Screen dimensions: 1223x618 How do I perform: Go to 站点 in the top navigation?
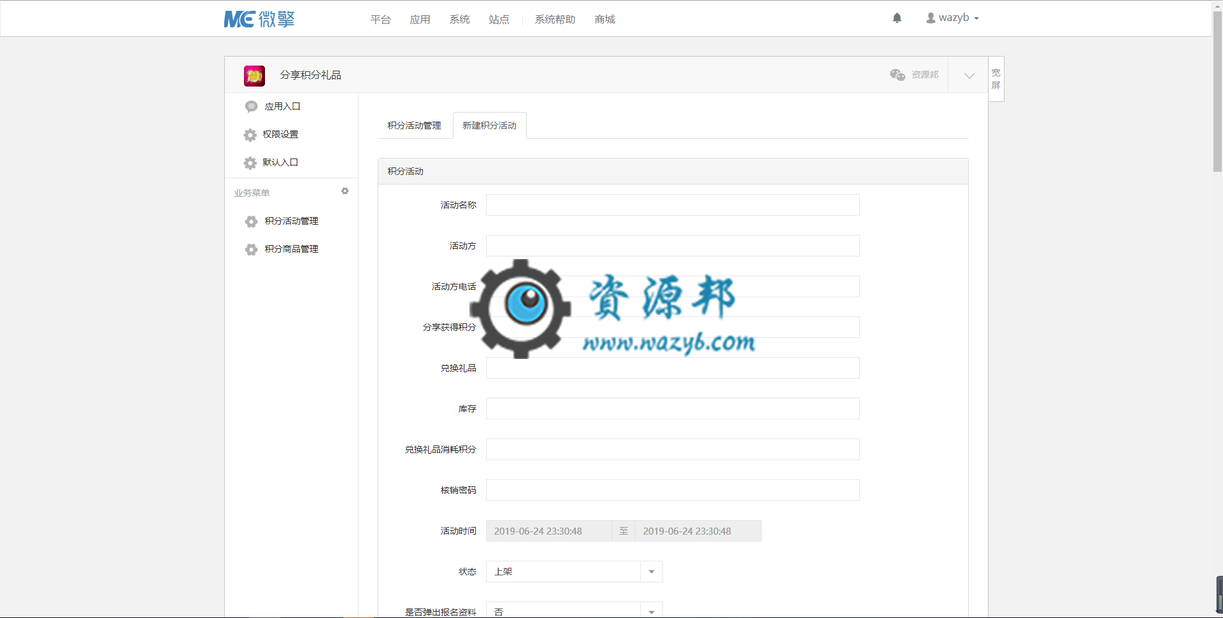[499, 20]
